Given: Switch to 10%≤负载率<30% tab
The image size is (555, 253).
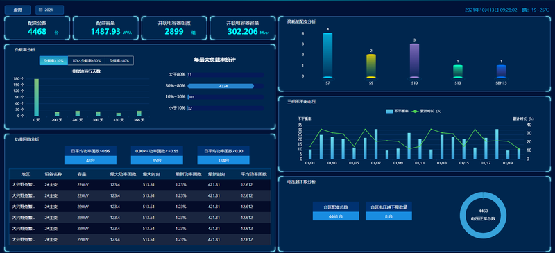Looking at the screenshot, I should pyautogui.click(x=86, y=60).
